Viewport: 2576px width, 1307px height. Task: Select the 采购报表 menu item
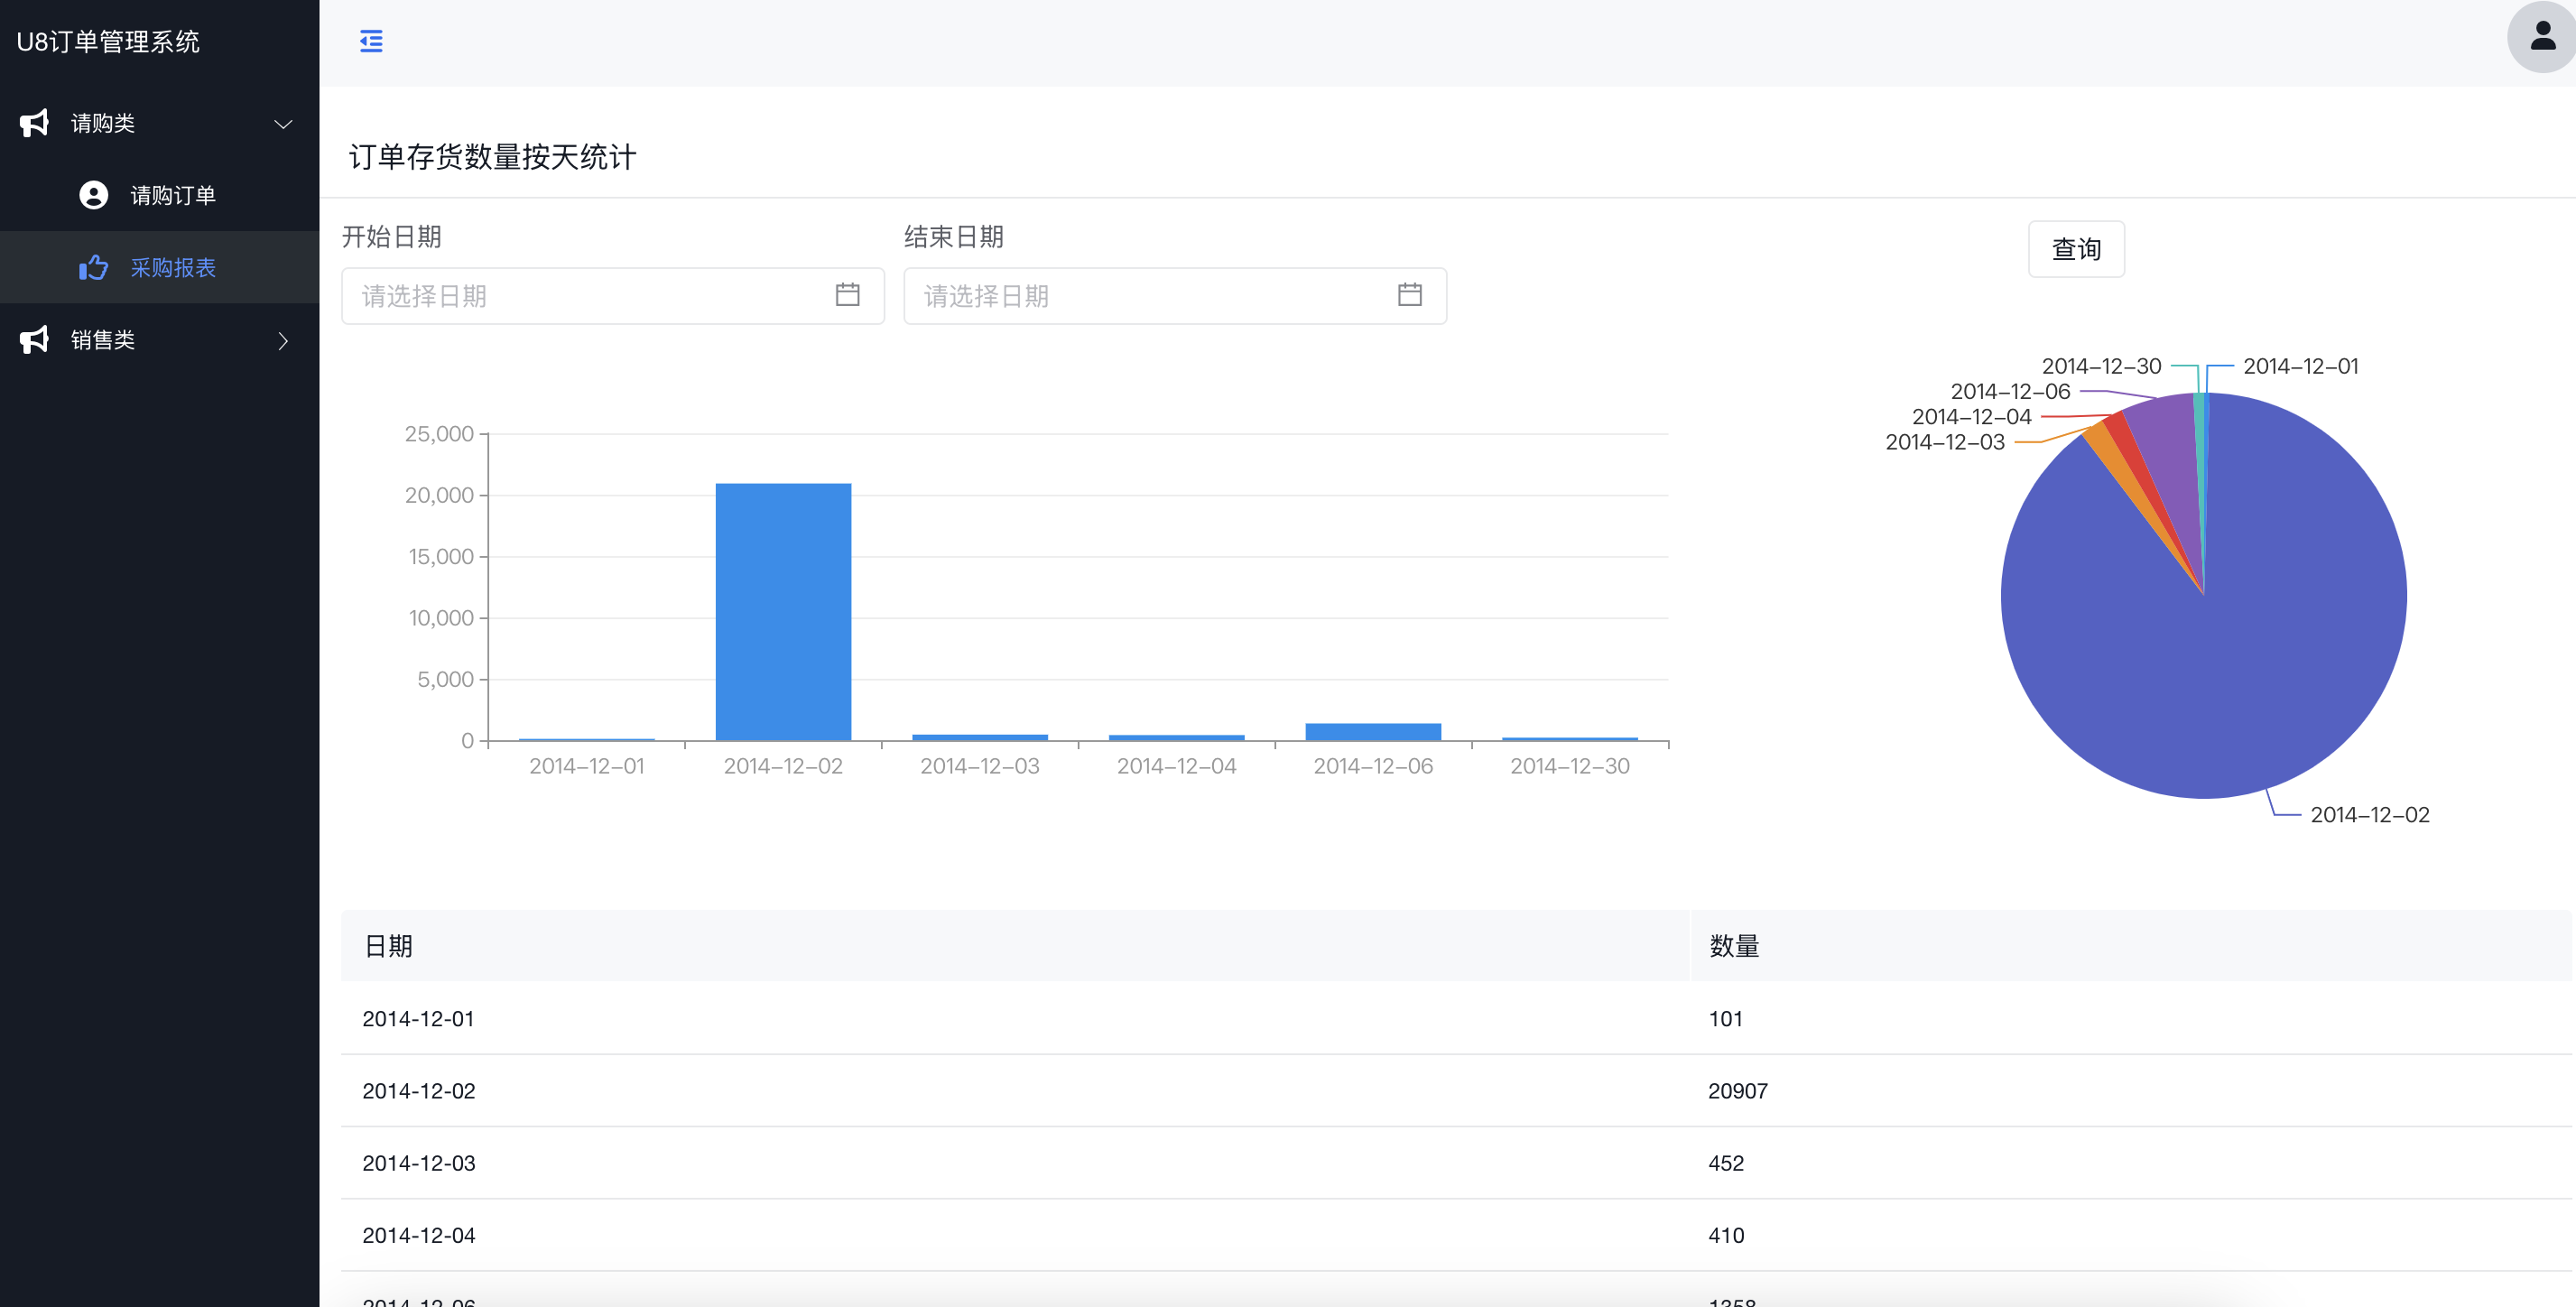[x=160, y=267]
